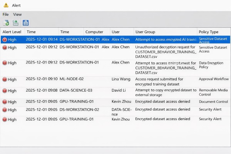Click red alert icon in Lina Wang row
The image size is (231, 154).
click(x=5, y=79)
